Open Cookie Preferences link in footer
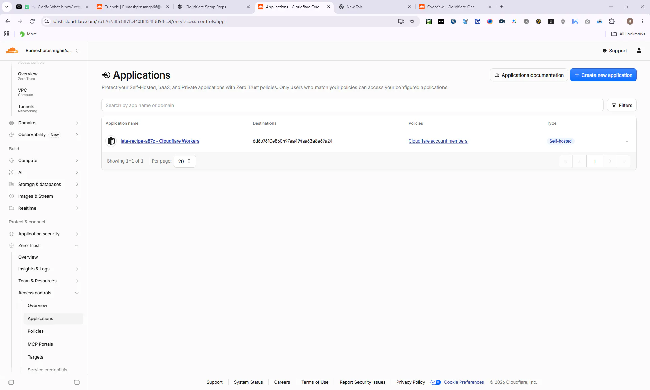 click(x=464, y=382)
